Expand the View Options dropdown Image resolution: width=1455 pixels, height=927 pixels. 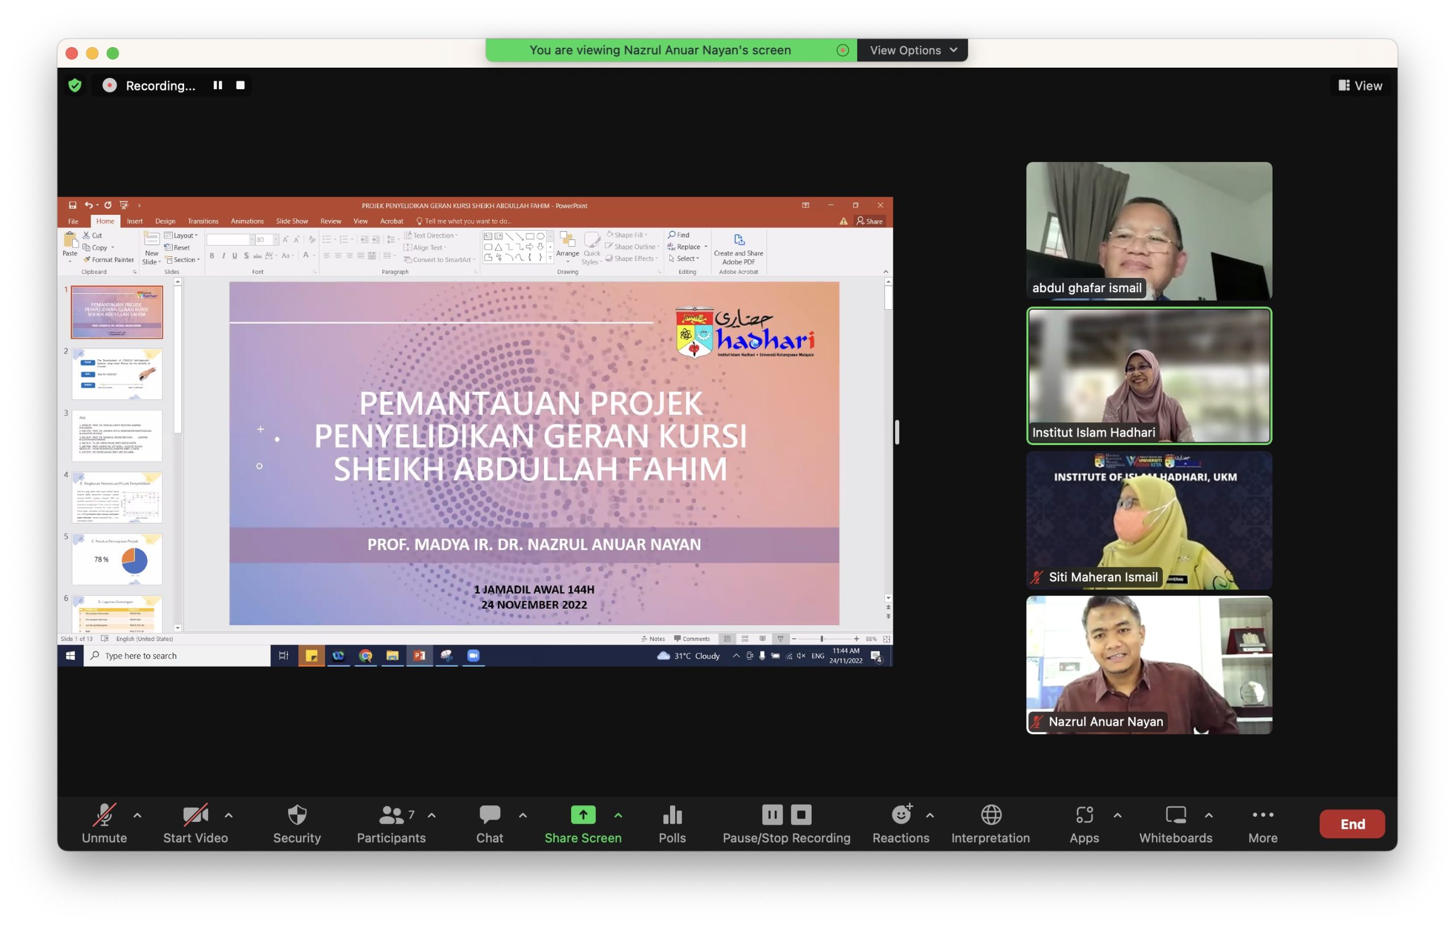click(912, 50)
